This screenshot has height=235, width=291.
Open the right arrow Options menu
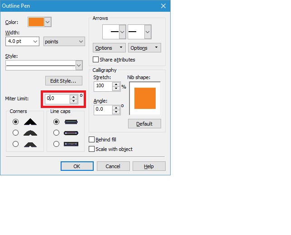pyautogui.click(x=144, y=48)
